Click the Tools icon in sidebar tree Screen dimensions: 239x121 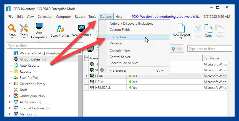16,90
